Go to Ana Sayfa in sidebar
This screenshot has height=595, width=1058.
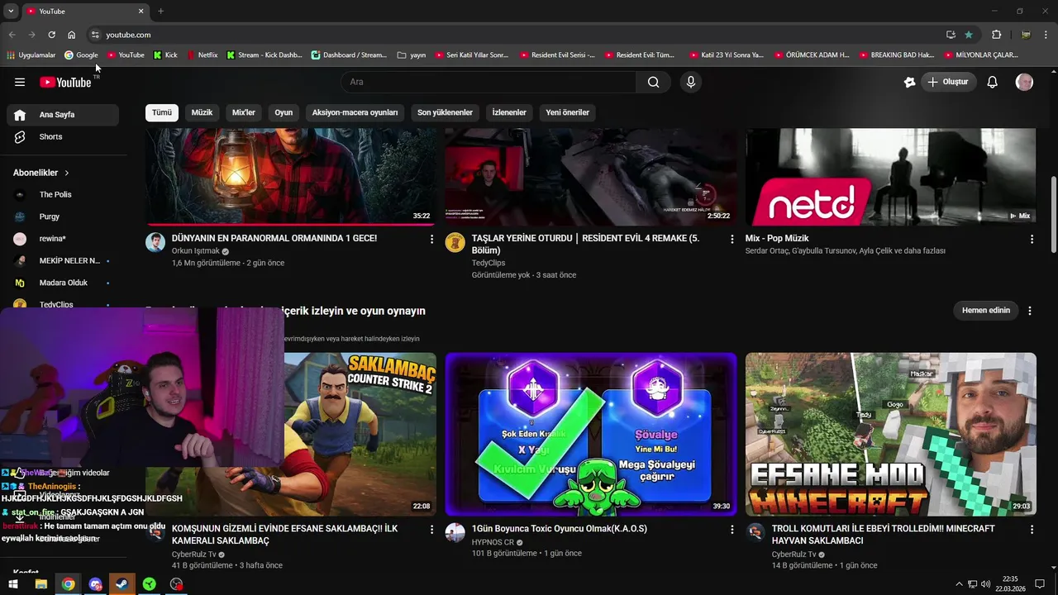[63, 115]
